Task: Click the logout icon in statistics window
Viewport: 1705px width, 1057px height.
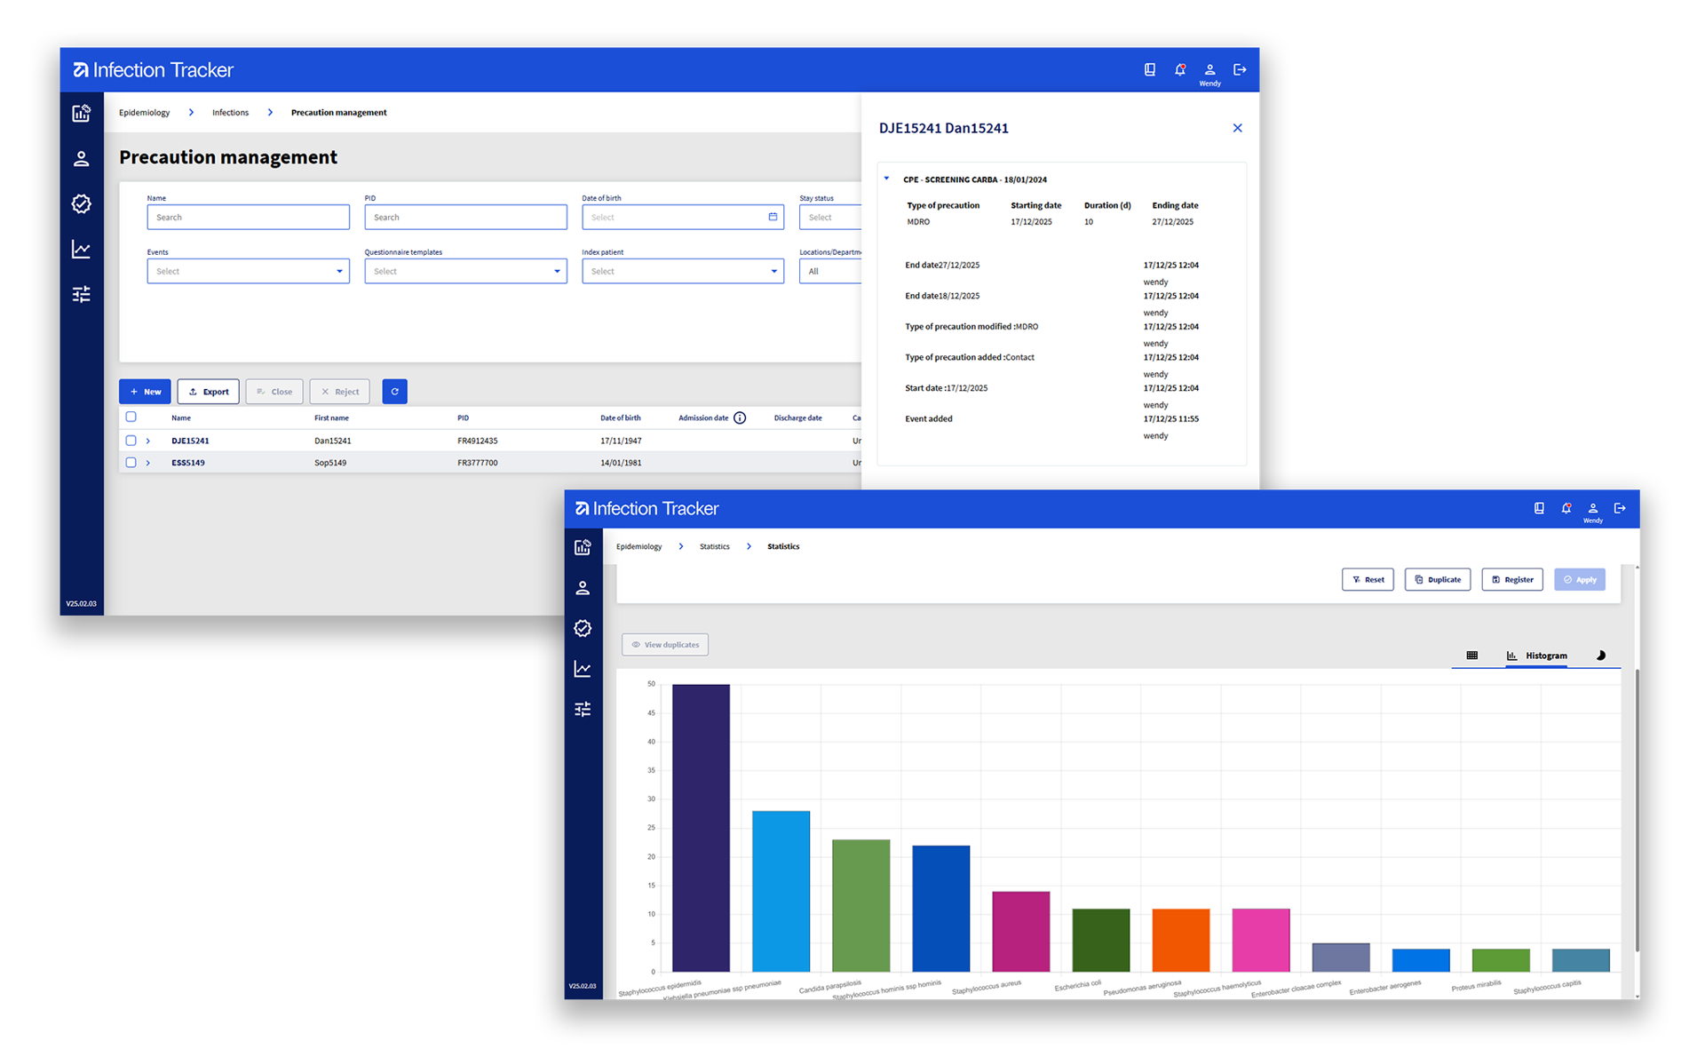Action: (x=1619, y=508)
